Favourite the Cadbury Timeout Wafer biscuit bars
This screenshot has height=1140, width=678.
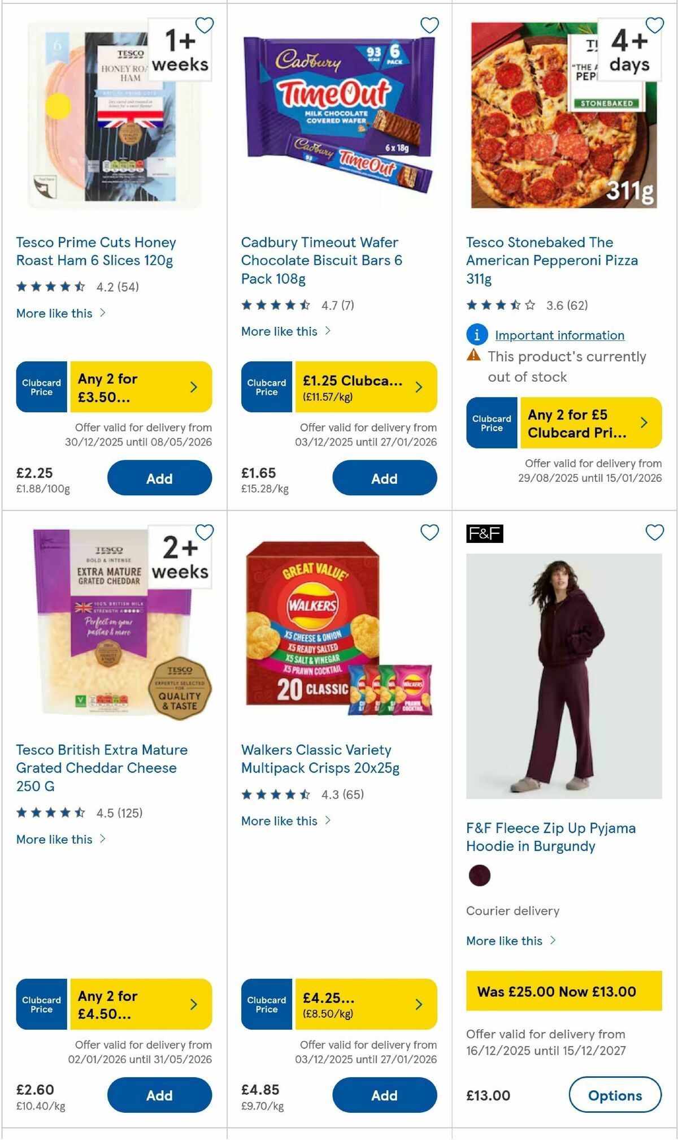428,25
